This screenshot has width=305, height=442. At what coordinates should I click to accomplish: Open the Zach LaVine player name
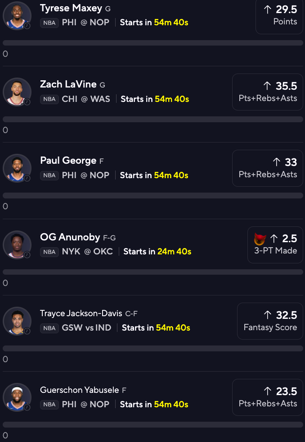[x=68, y=84]
